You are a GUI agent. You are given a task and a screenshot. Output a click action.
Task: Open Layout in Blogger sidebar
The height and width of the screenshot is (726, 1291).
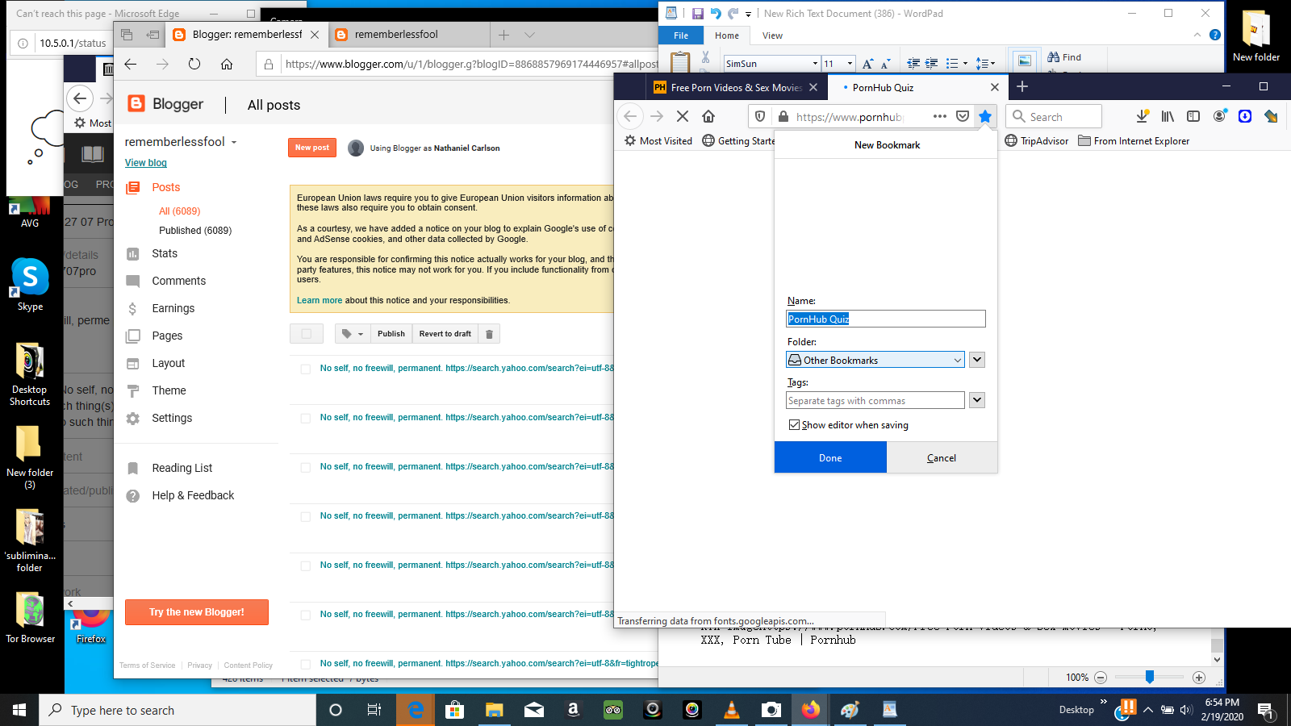[x=169, y=363]
